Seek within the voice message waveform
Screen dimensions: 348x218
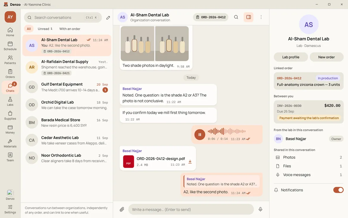227,131
